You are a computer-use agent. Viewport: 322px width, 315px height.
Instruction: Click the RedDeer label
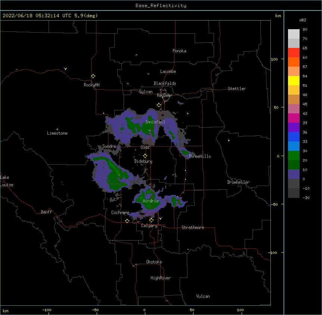tap(164, 95)
